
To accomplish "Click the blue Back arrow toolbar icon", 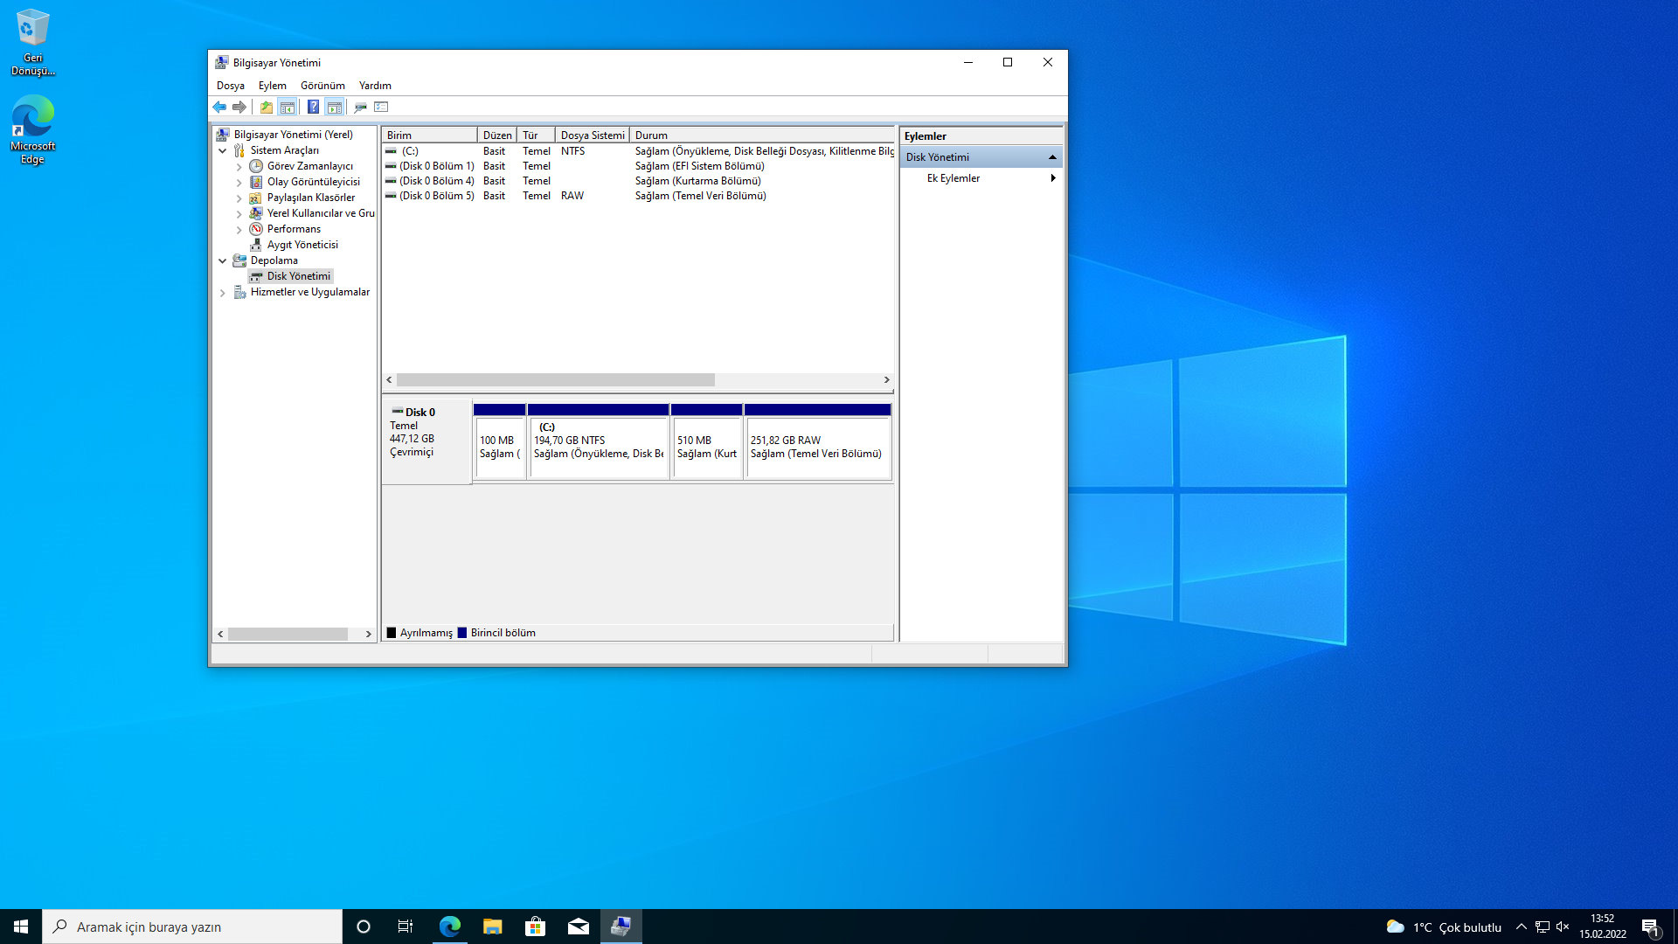I will 219,107.
